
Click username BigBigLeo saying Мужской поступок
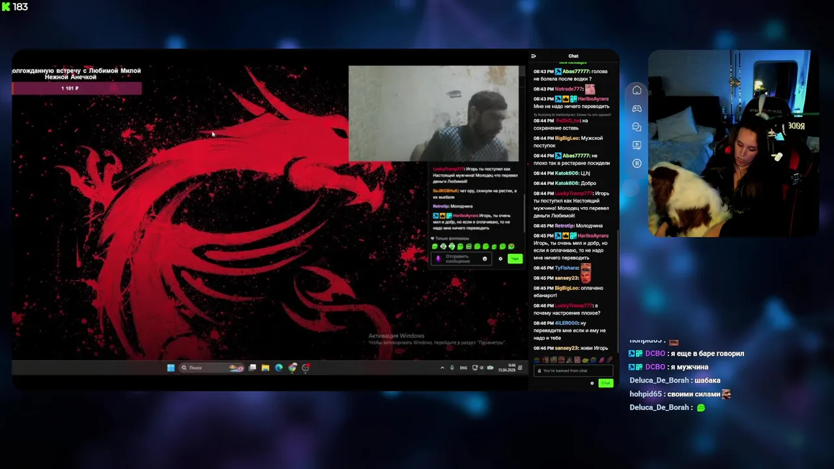pos(566,138)
